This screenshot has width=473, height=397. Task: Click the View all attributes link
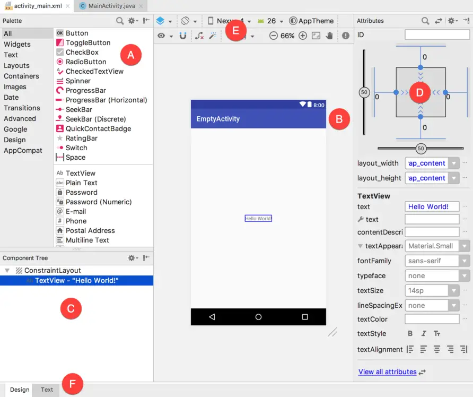coord(387,372)
